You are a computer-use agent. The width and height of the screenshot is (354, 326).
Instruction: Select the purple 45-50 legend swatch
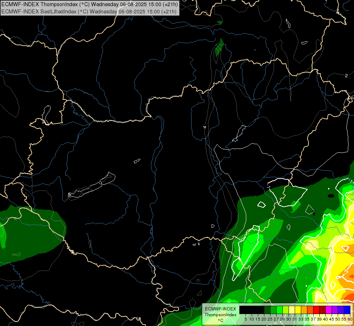coord(335,310)
